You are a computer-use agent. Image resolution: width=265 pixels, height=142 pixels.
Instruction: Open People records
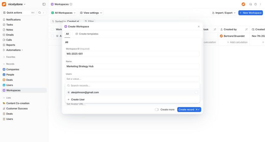pos(10,75)
